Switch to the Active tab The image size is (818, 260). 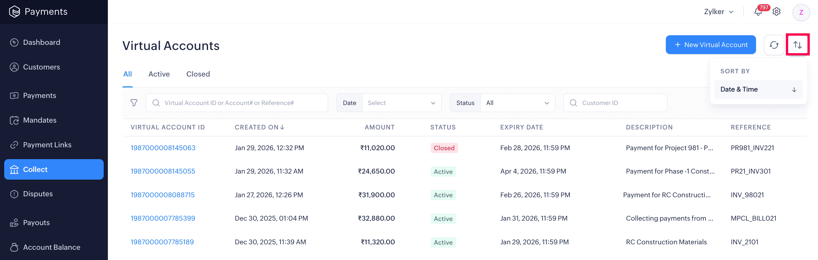(159, 74)
